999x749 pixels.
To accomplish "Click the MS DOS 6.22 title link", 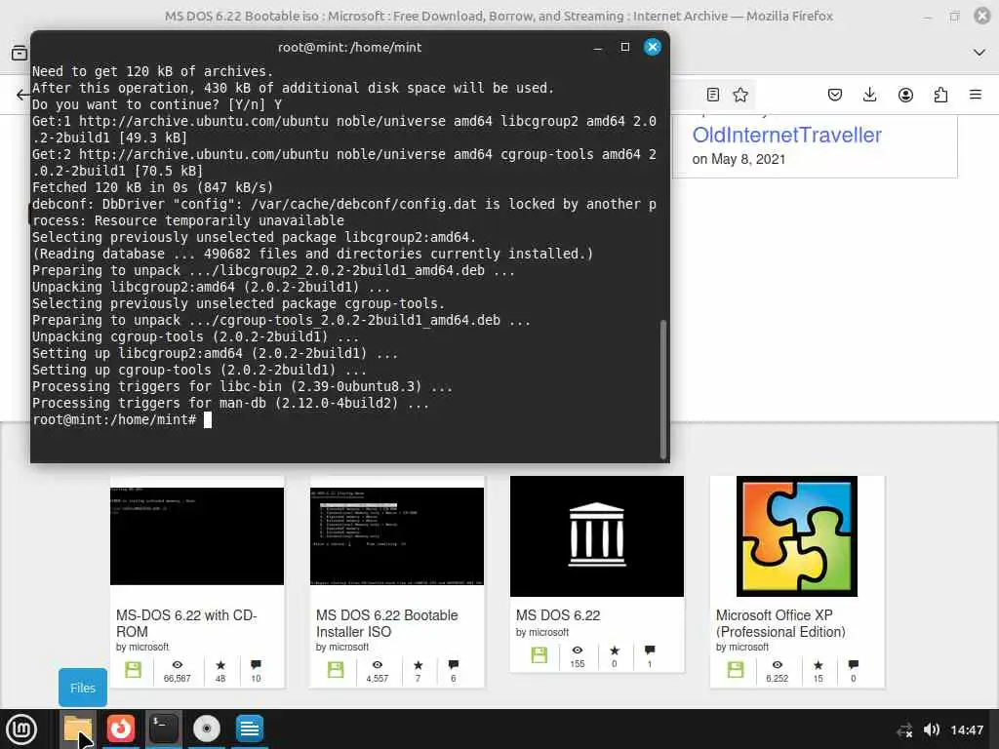I will 558,615.
